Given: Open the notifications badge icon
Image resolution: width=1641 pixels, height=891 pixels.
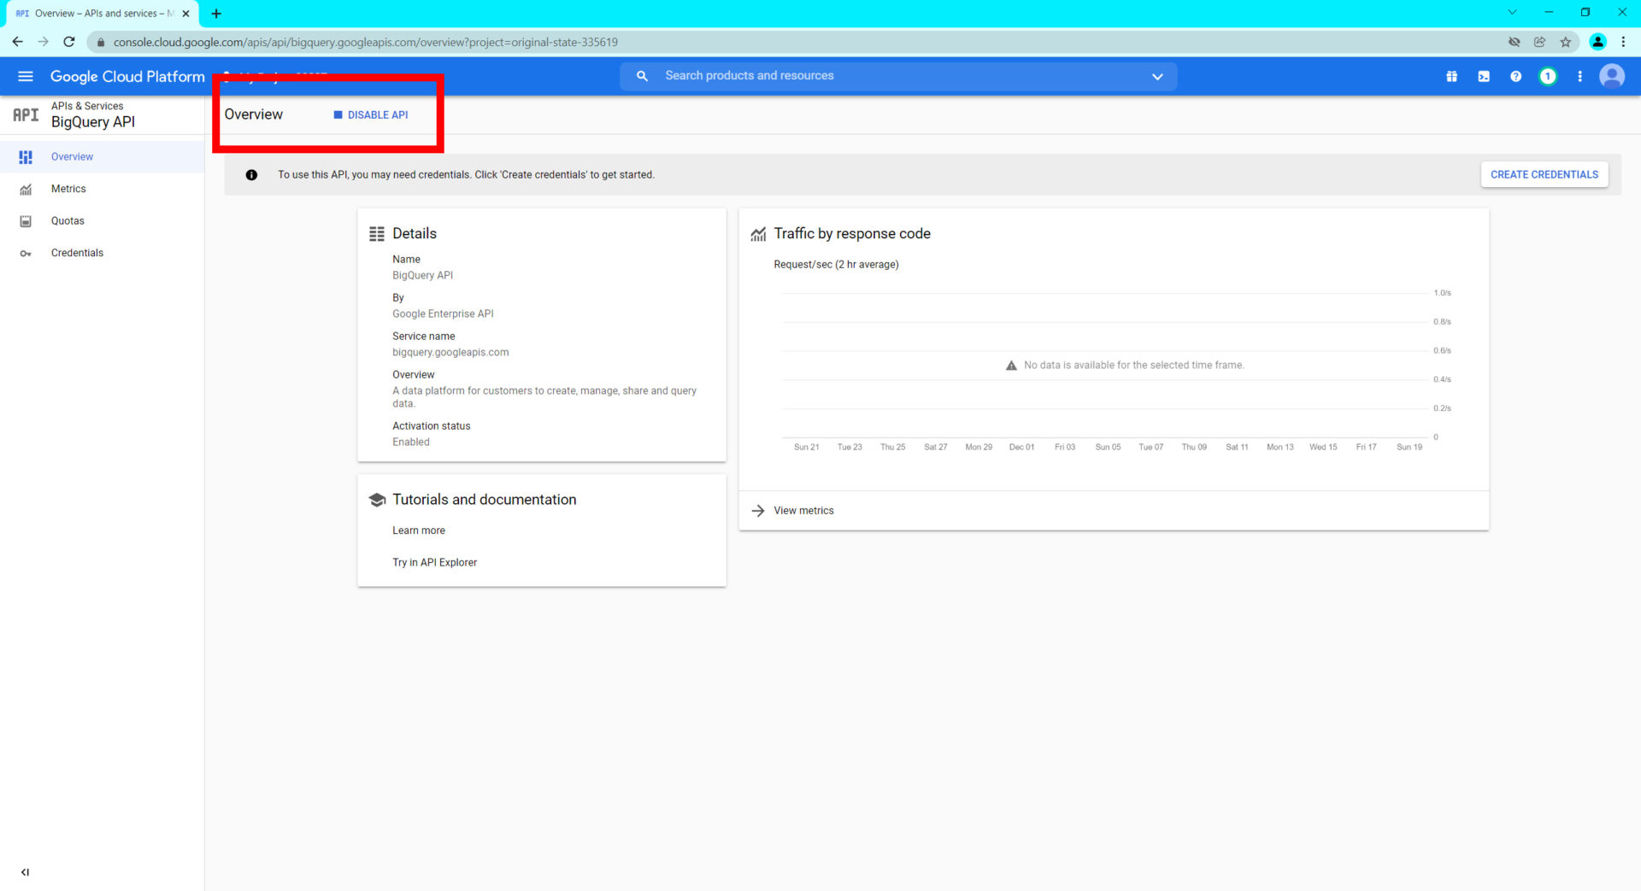Looking at the screenshot, I should (1548, 76).
